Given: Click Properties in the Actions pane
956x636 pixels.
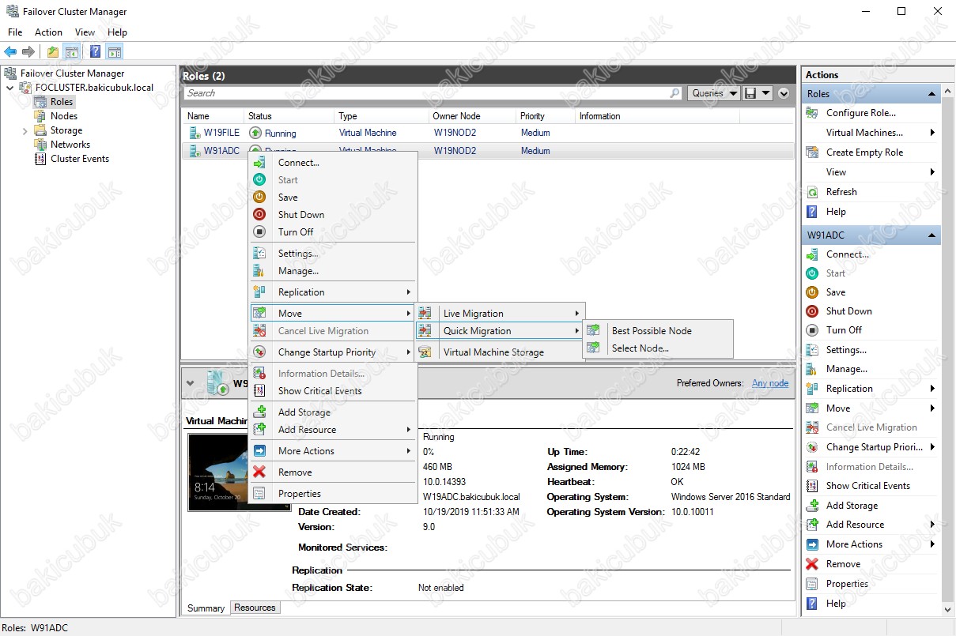Looking at the screenshot, I should [x=847, y=584].
